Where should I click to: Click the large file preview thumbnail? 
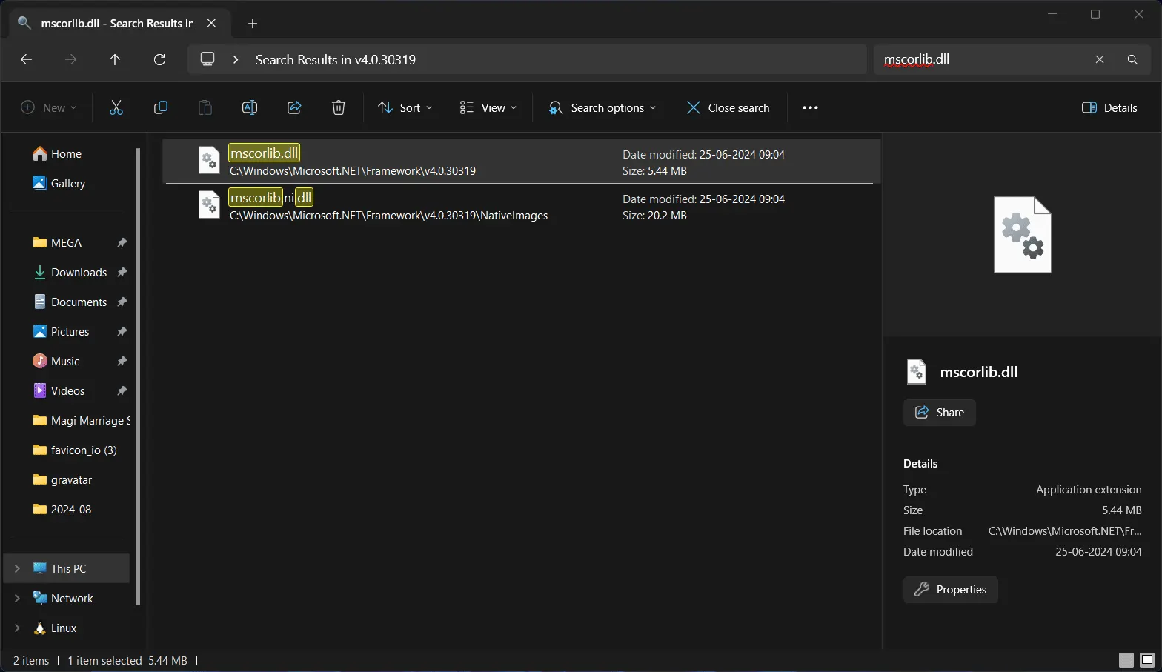point(1023,235)
